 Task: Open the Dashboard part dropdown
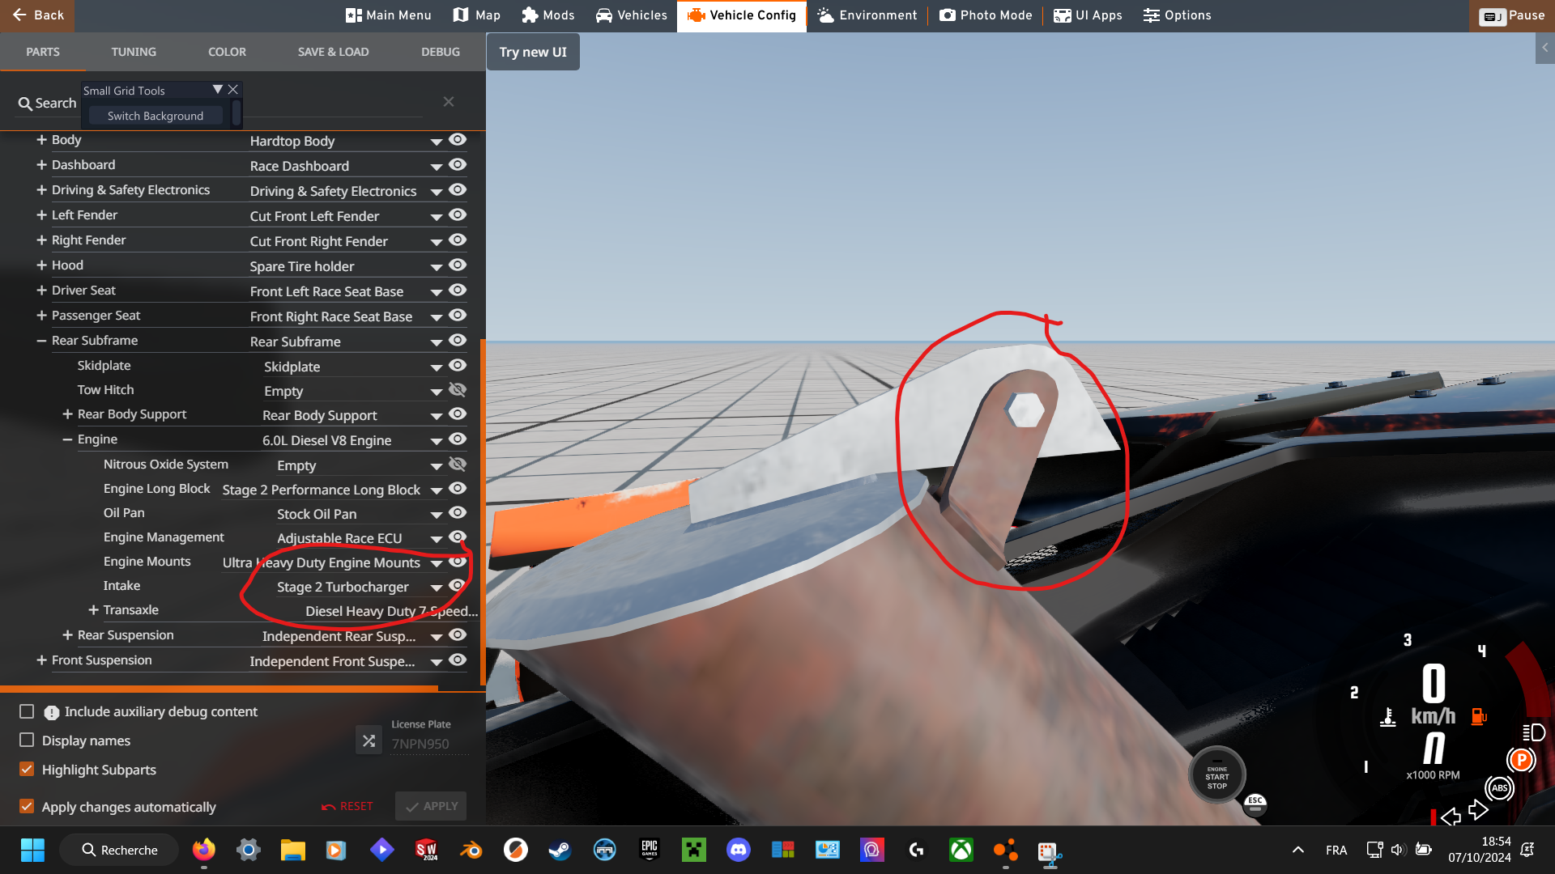click(436, 167)
